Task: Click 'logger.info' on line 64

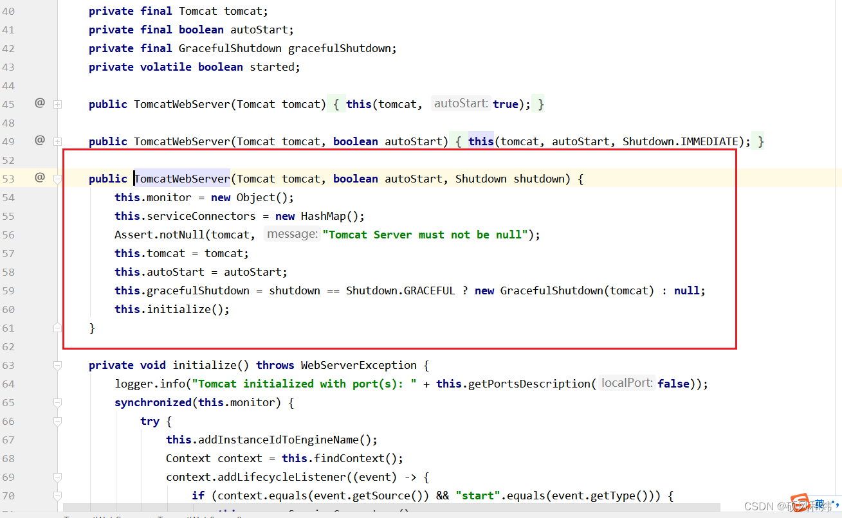Action: tap(150, 384)
